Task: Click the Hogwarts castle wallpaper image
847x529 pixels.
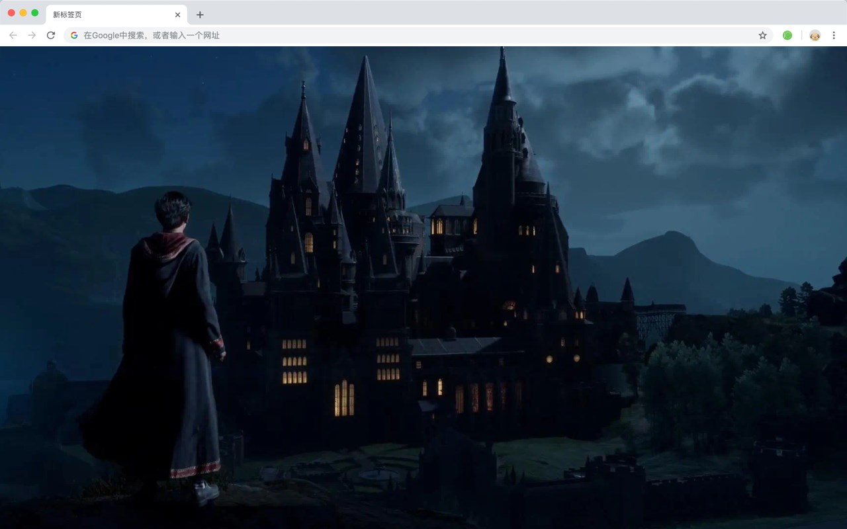Action: [423, 288]
